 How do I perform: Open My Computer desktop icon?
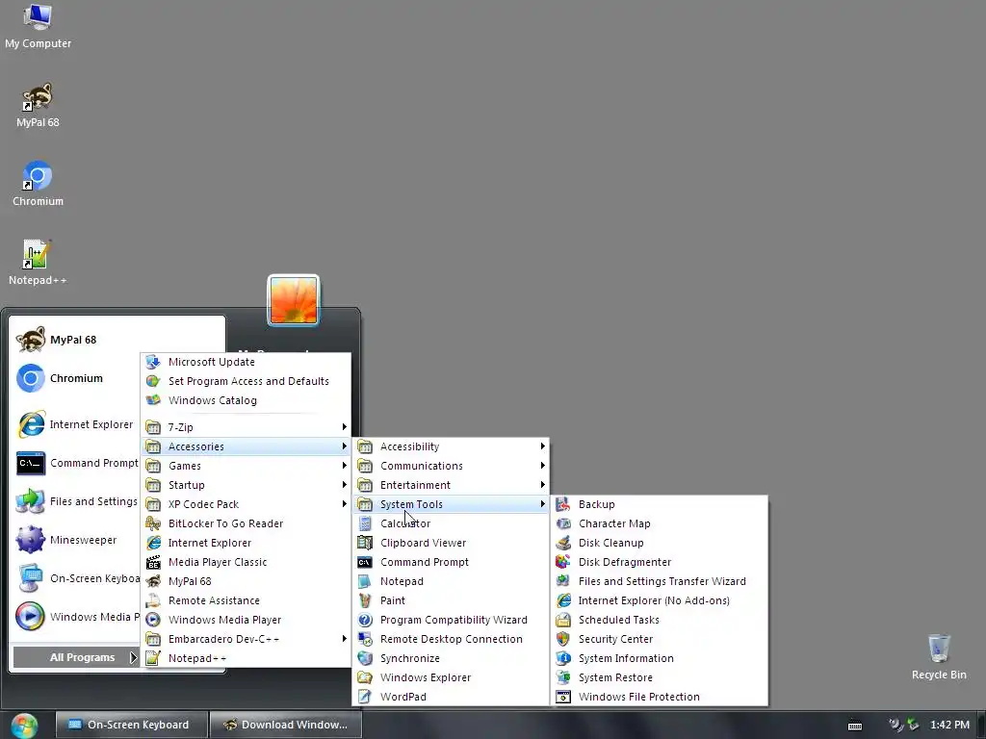click(x=38, y=26)
